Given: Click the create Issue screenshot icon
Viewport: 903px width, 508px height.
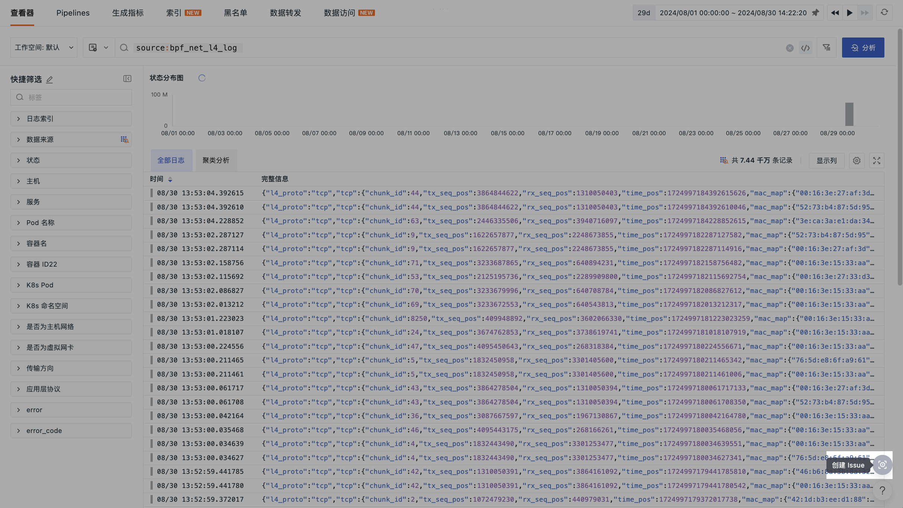Looking at the screenshot, I should 883,465.
